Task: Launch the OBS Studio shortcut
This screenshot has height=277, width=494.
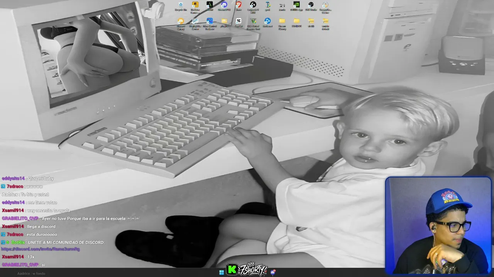Action: pos(311,7)
